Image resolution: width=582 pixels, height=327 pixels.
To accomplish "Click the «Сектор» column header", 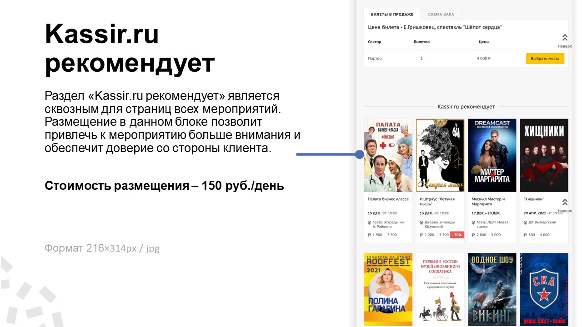I will (375, 42).
